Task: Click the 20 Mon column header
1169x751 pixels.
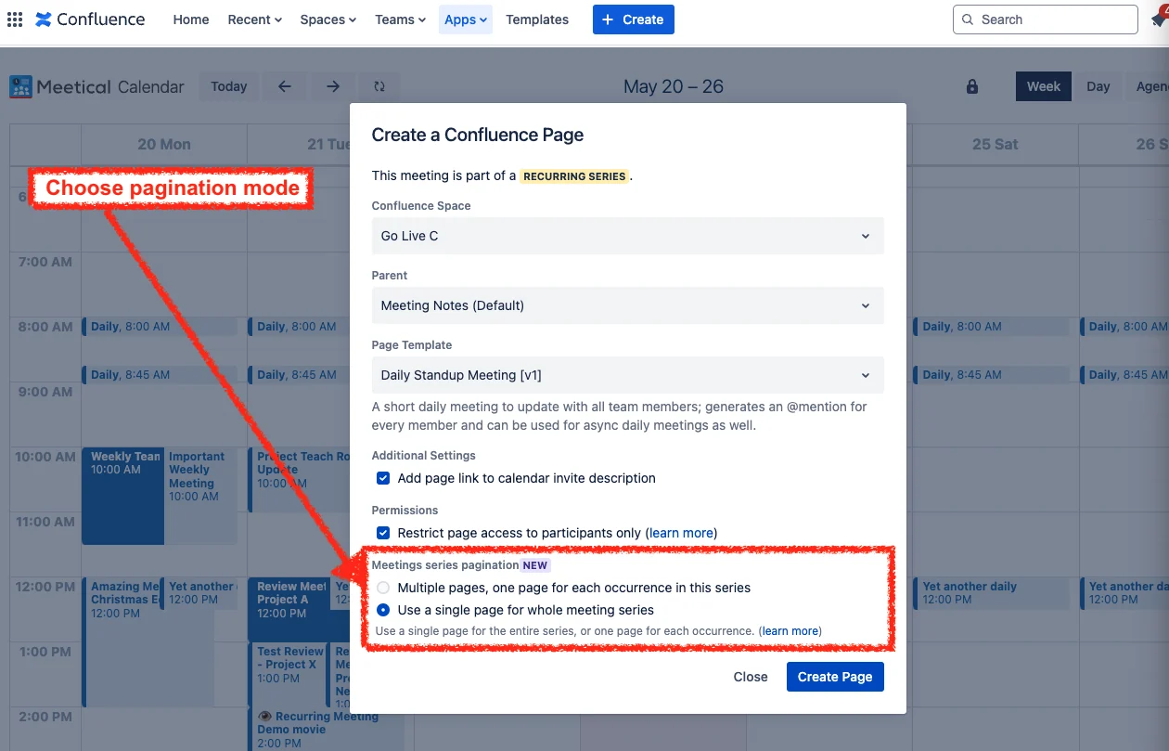Action: click(164, 144)
